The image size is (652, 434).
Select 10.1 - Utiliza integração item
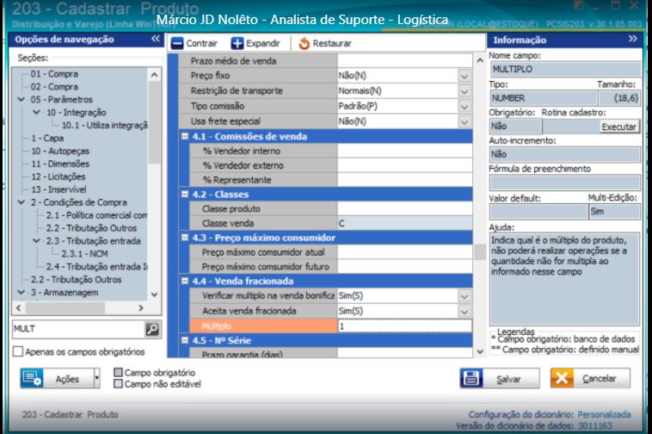coord(104,125)
